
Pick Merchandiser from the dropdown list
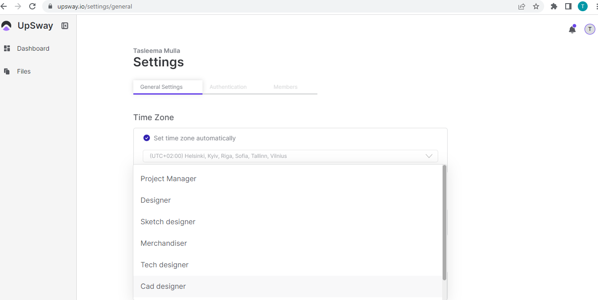point(163,243)
